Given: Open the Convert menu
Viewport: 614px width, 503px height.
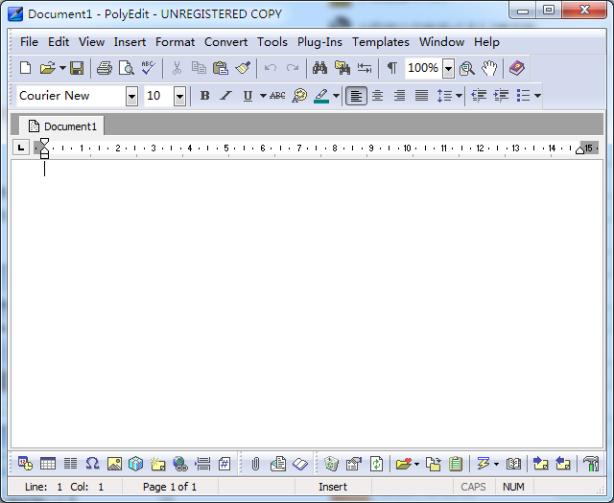Looking at the screenshot, I should pos(225,42).
